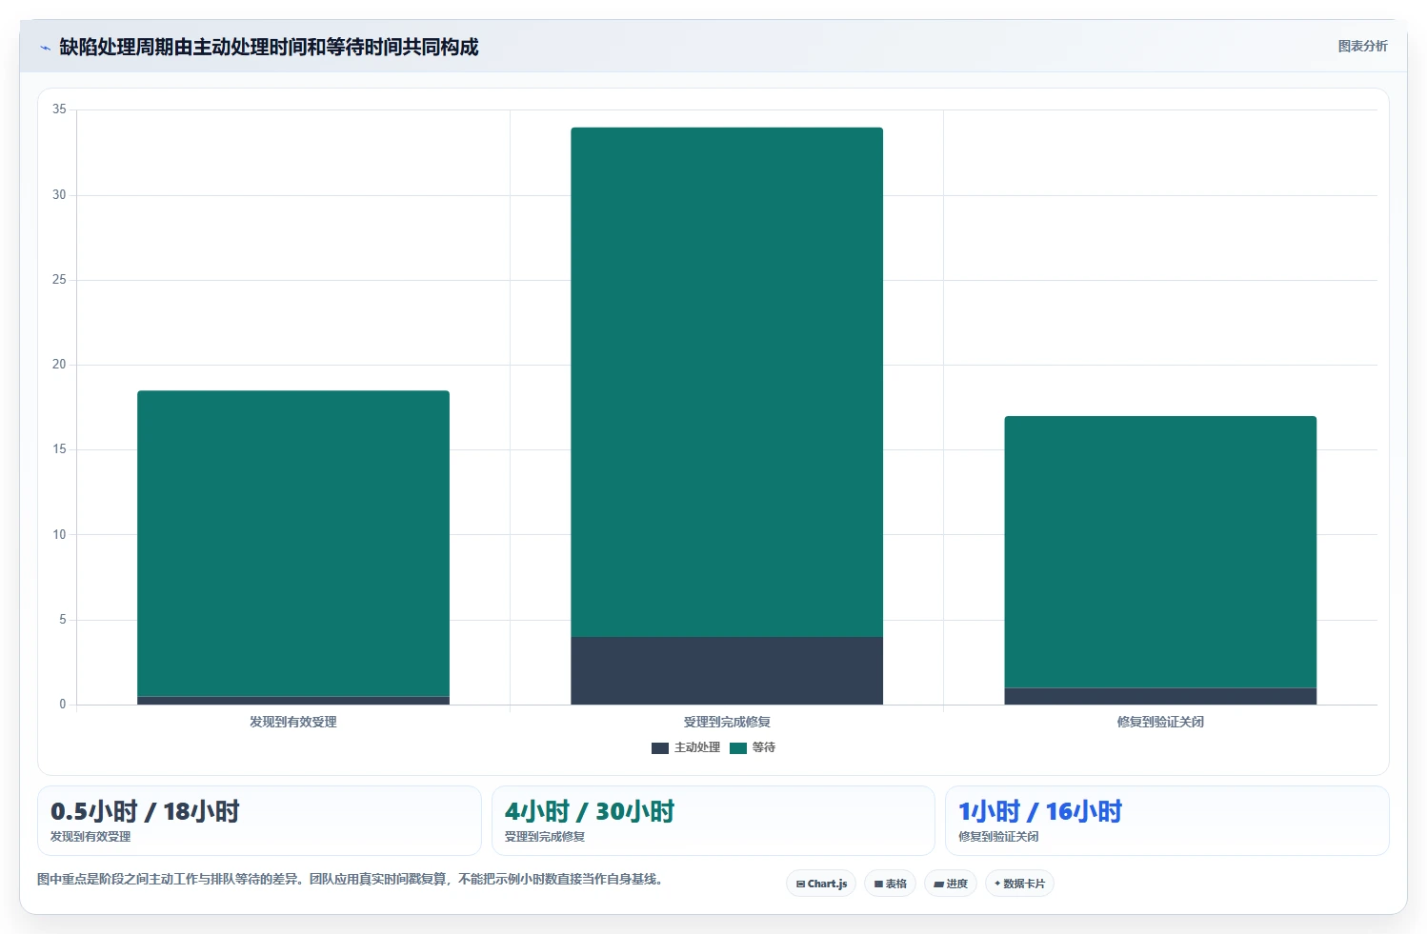
Task: Click the dark active bar for 修复到验证关闭
Action: click(x=1160, y=697)
